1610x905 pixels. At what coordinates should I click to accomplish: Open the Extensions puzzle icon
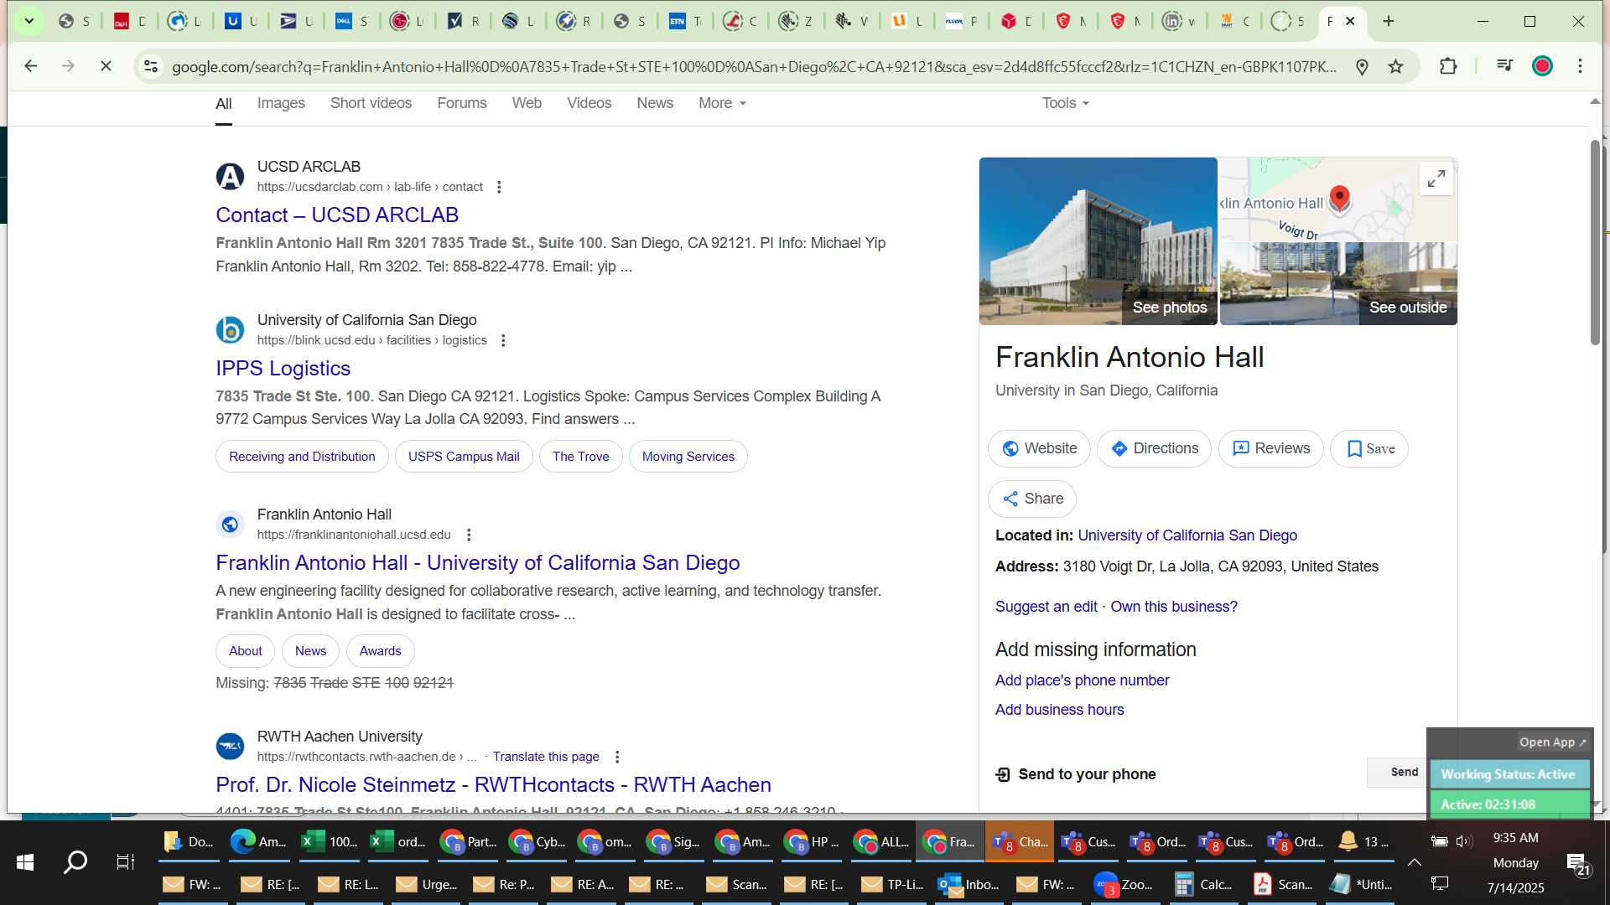point(1448,66)
